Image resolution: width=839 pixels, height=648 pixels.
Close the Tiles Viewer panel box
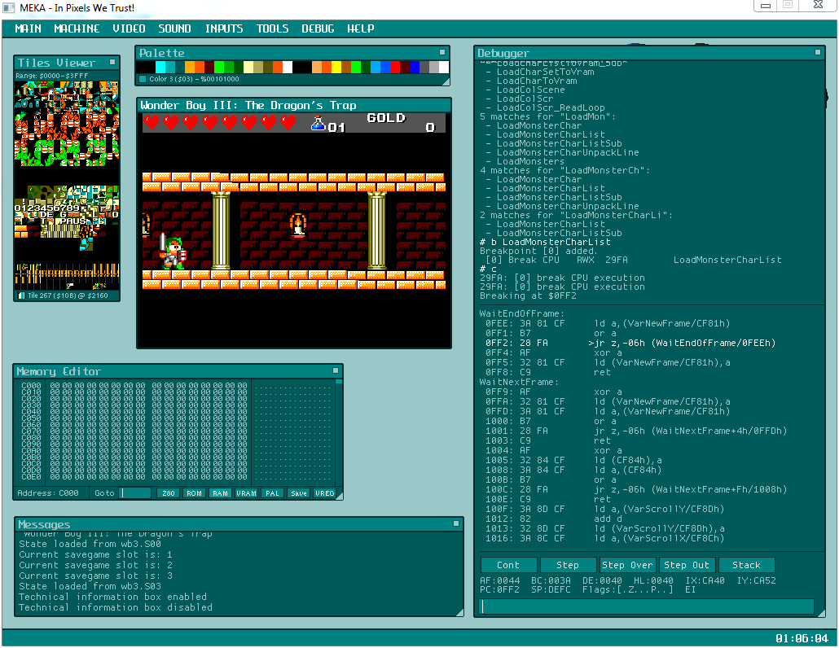112,62
